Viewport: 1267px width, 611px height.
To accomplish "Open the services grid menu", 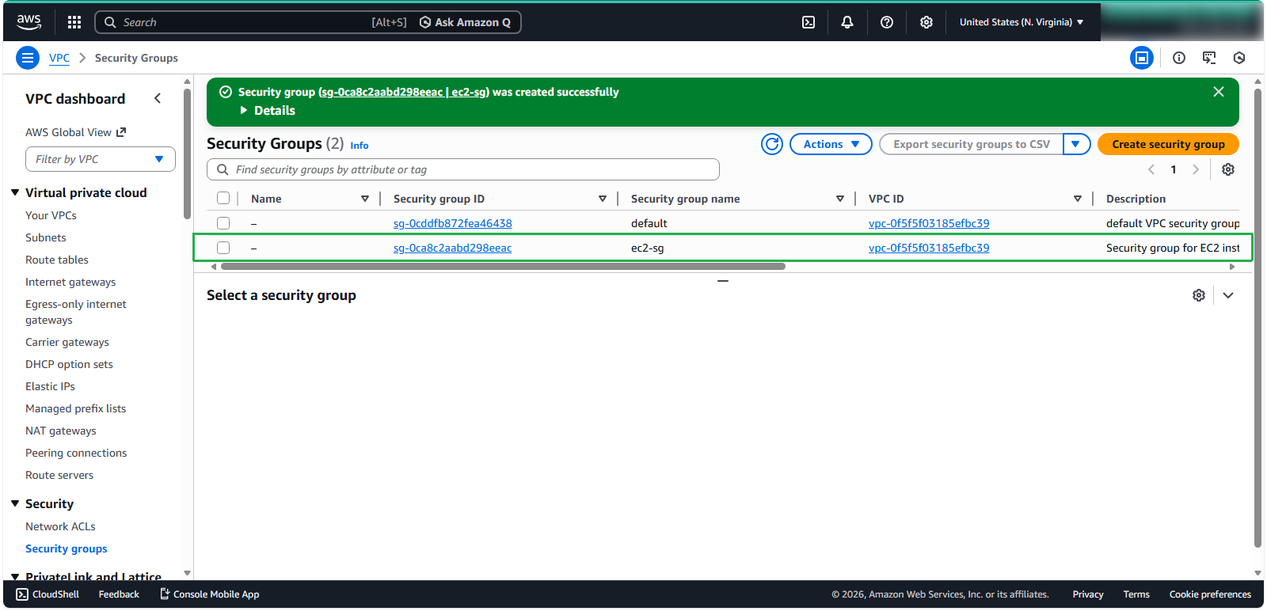I will coord(74,22).
